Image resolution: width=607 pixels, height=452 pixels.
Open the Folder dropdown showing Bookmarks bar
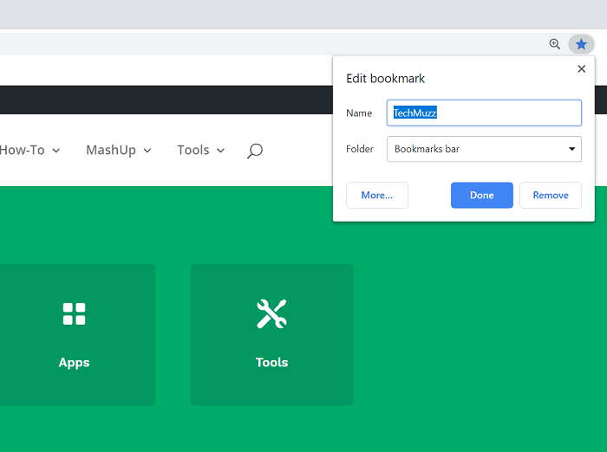(x=484, y=149)
